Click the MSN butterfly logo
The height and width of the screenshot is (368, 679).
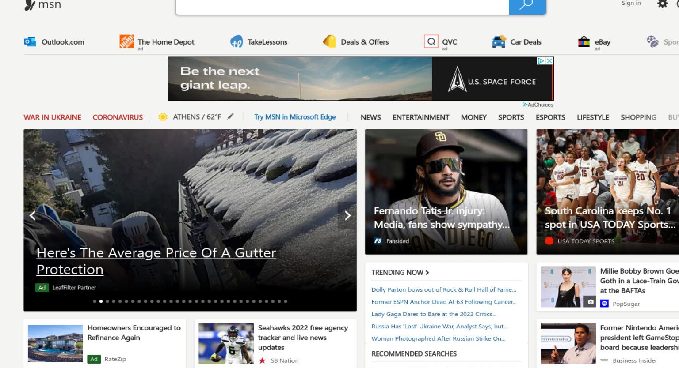[x=30, y=4]
